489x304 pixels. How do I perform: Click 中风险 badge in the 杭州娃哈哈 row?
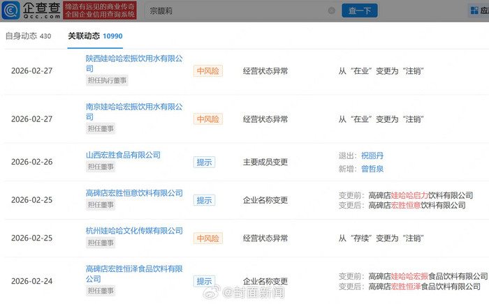(208, 238)
